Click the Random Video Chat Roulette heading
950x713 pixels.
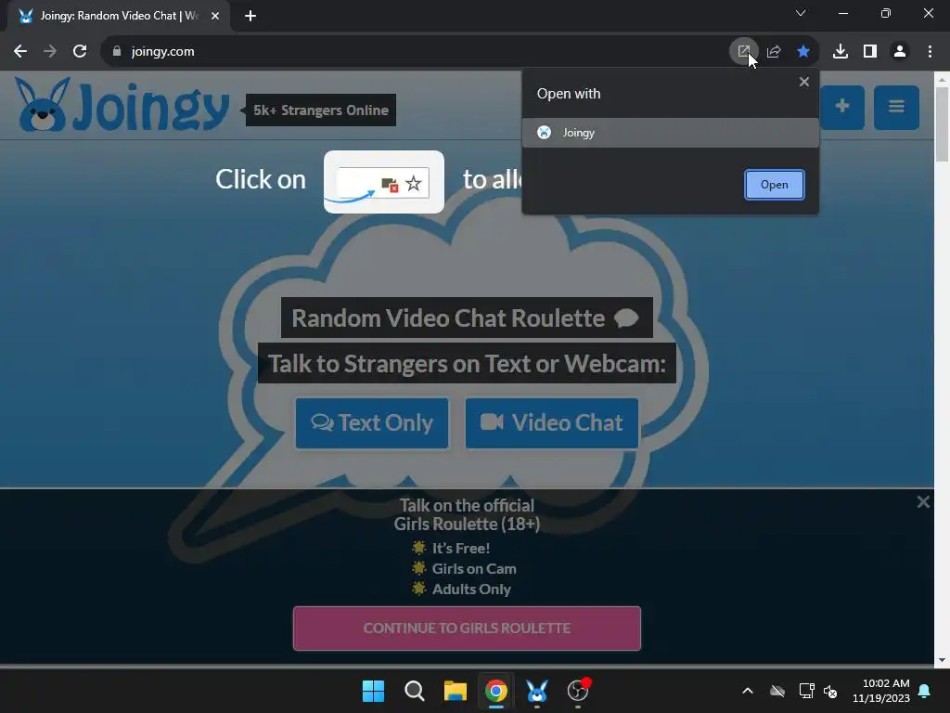[467, 318]
